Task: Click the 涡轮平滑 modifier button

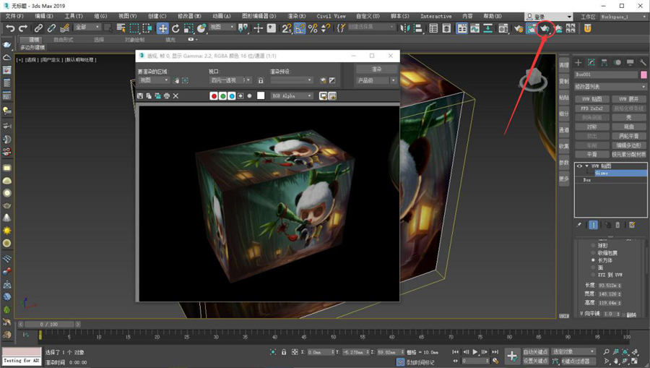Action: (x=628, y=136)
